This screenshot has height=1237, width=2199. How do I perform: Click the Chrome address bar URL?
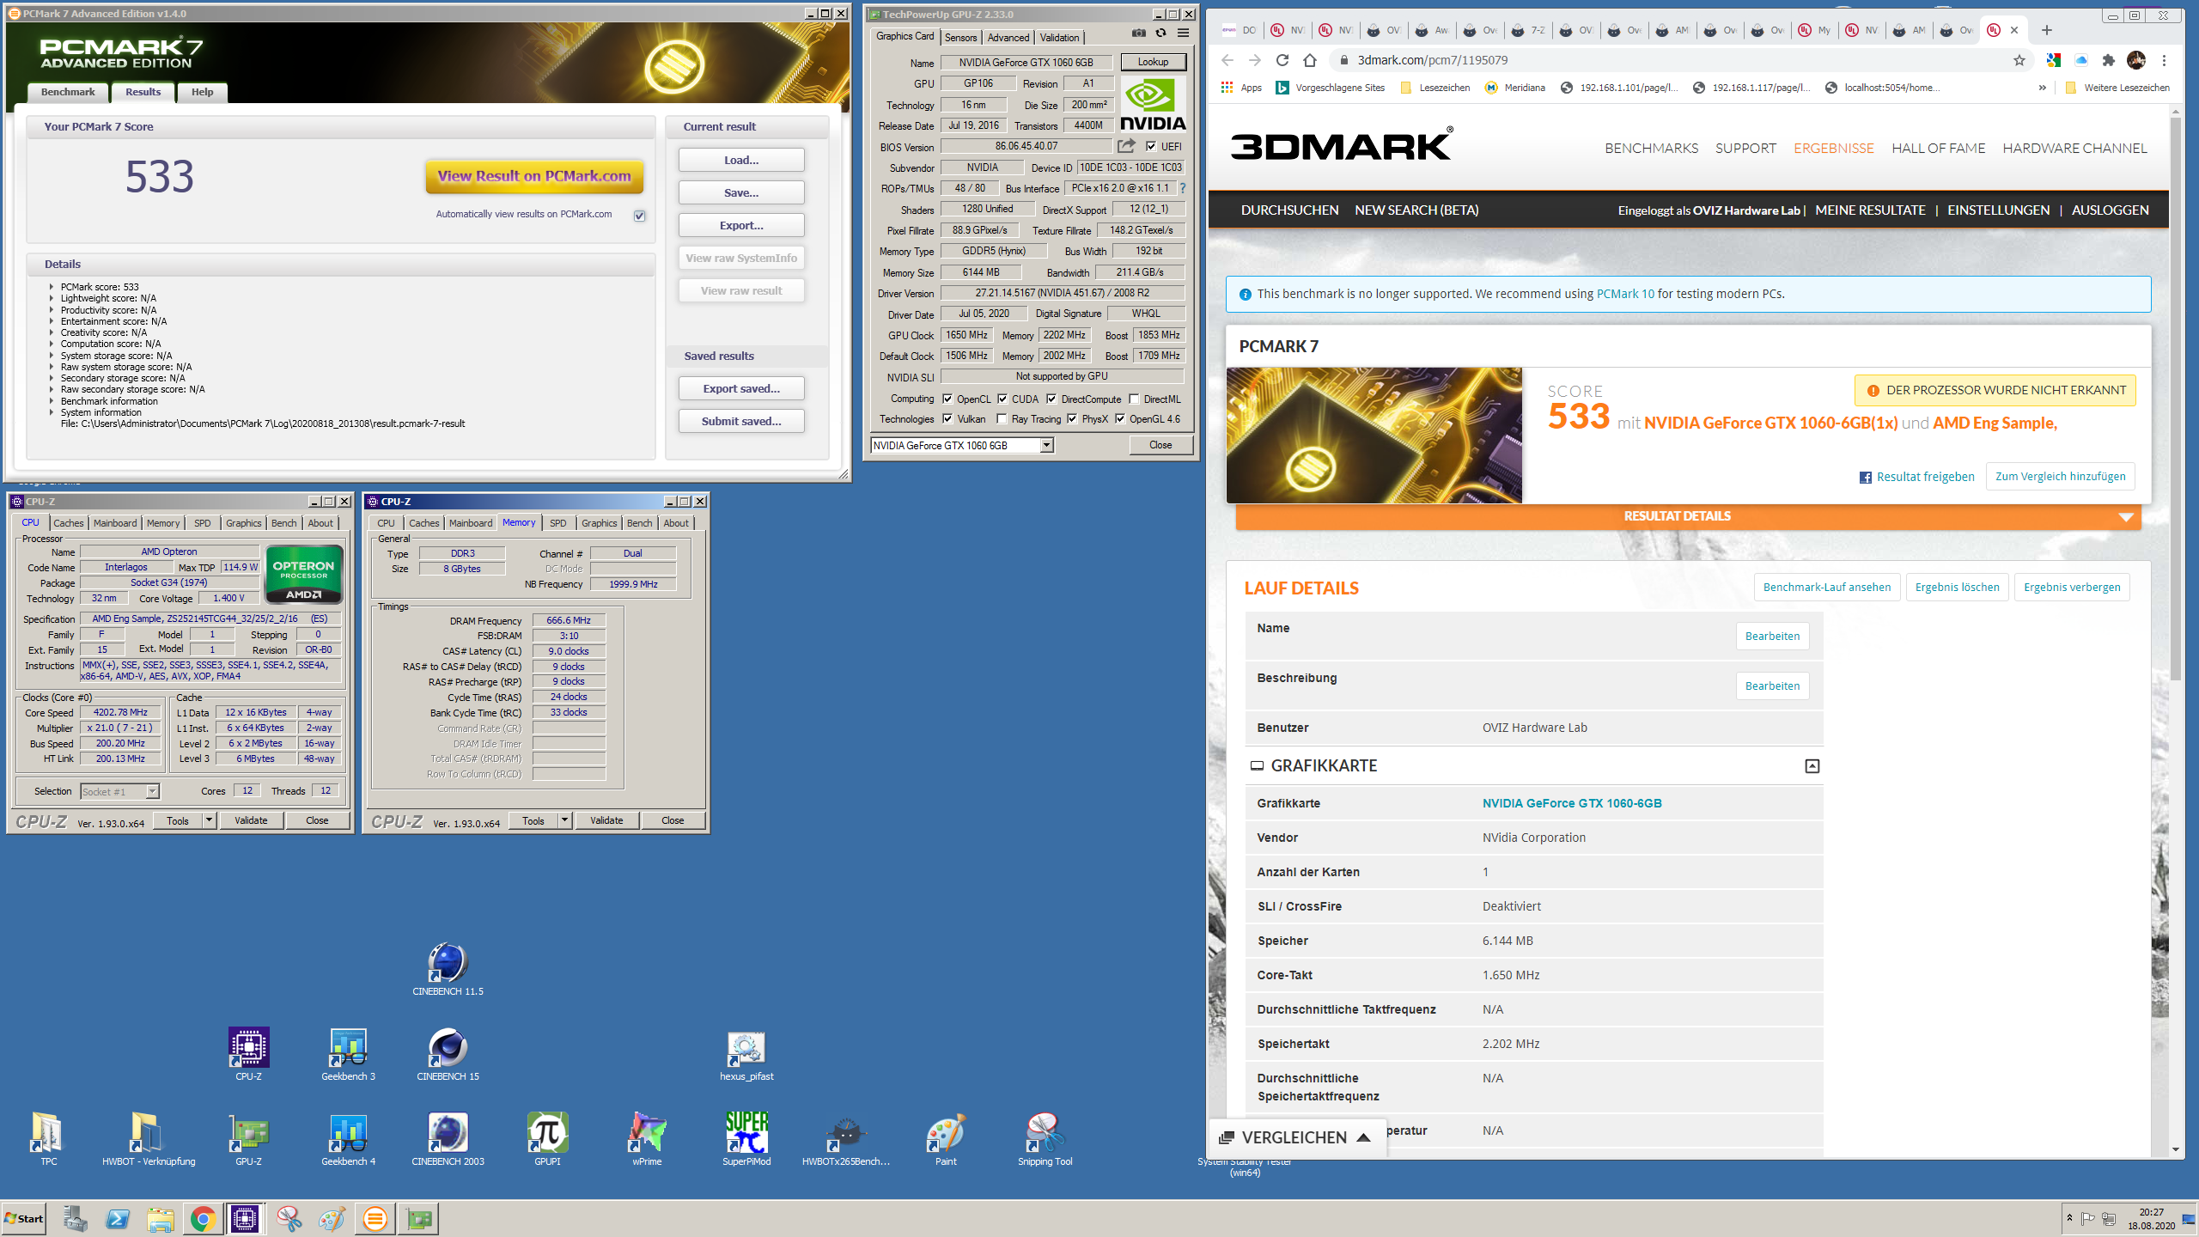click(x=1432, y=60)
